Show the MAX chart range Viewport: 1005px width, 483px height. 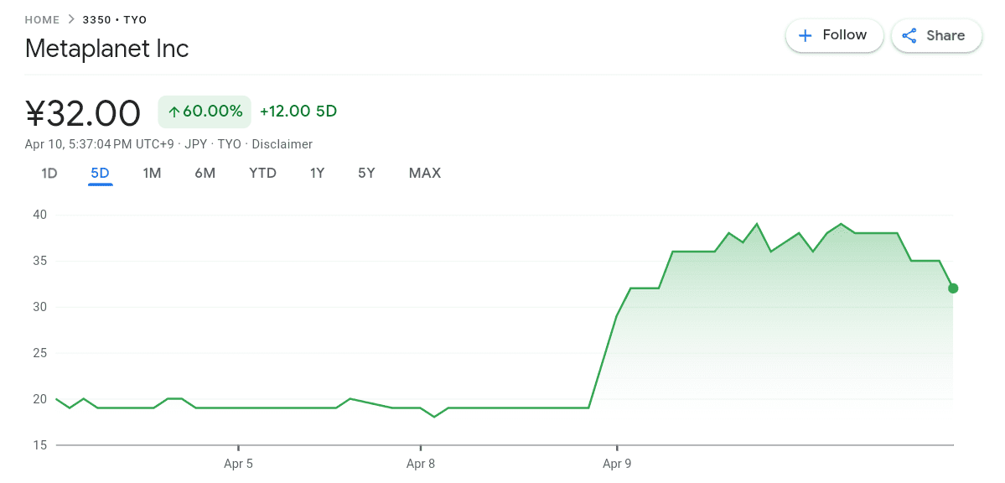[424, 174]
